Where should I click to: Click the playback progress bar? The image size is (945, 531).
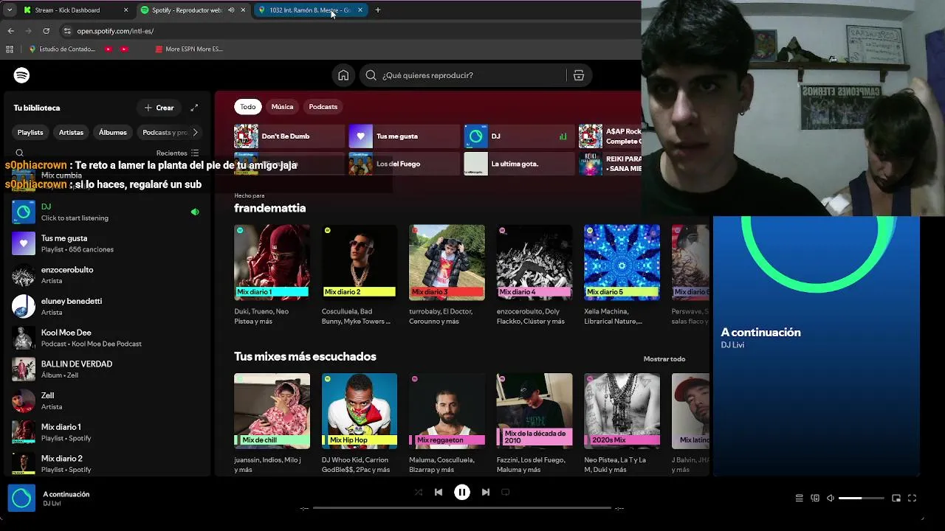[462, 508]
